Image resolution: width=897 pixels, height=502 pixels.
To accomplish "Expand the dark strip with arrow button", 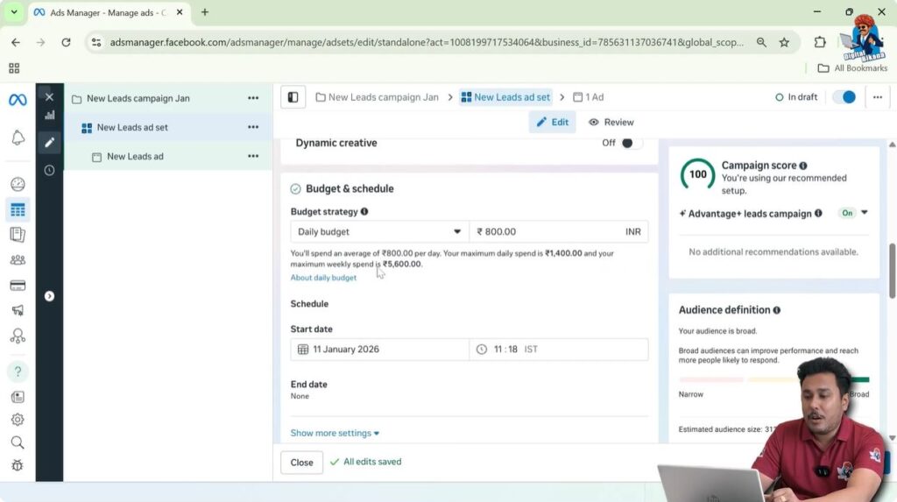I will point(49,296).
